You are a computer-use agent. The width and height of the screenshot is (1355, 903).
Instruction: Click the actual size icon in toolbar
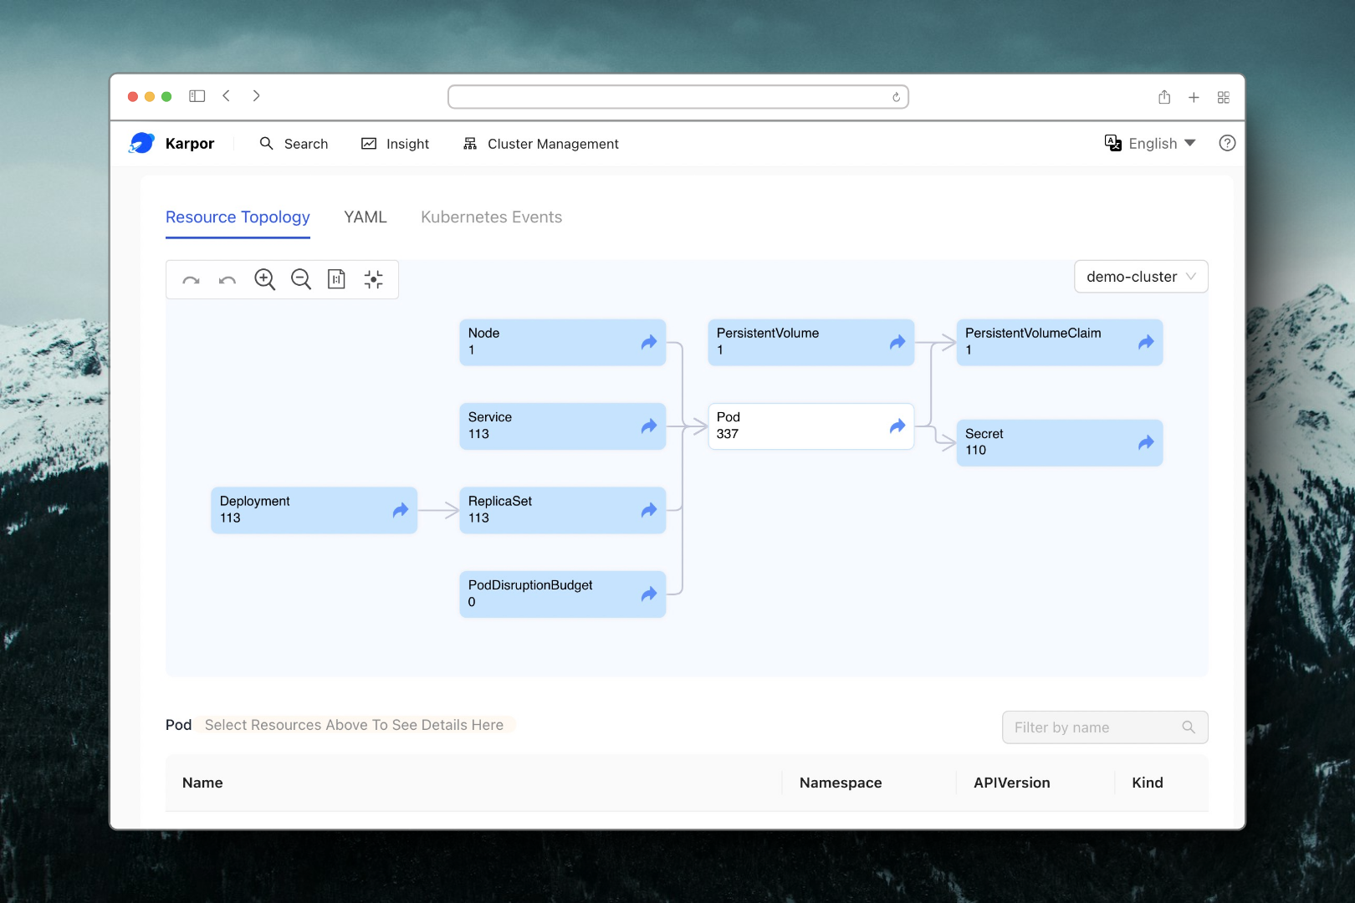coord(336,279)
